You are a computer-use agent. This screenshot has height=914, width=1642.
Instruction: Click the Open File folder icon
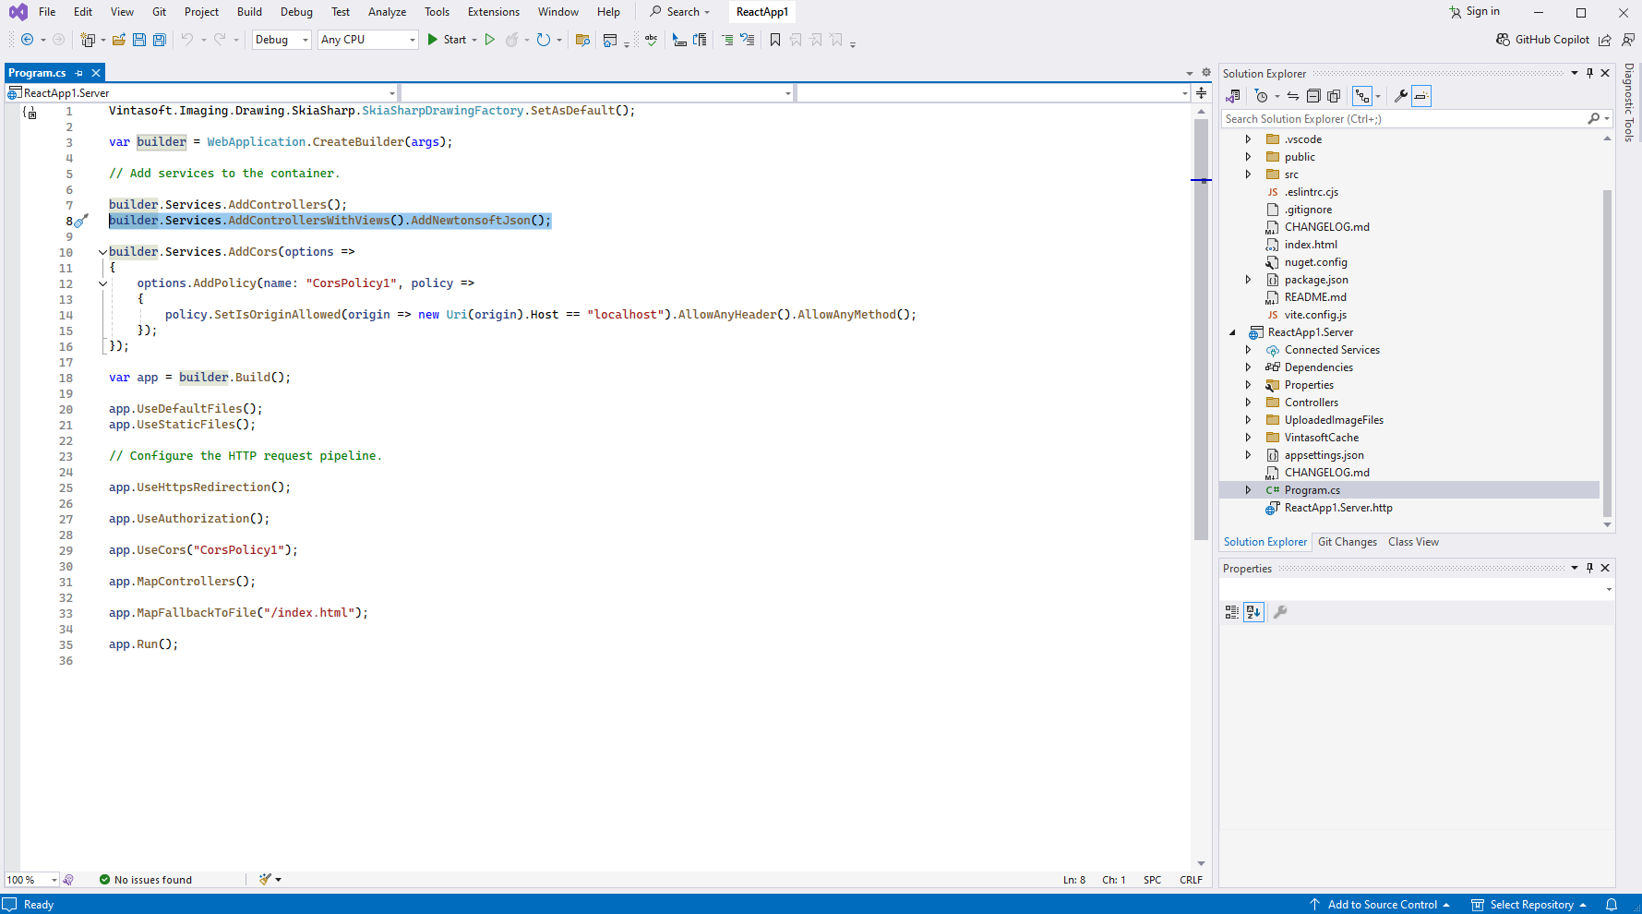[119, 40]
